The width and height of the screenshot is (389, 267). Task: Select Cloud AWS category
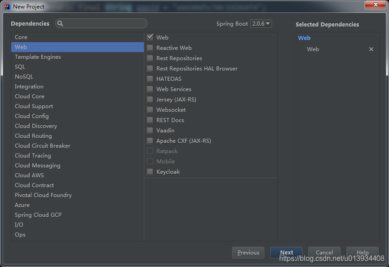coord(78,175)
